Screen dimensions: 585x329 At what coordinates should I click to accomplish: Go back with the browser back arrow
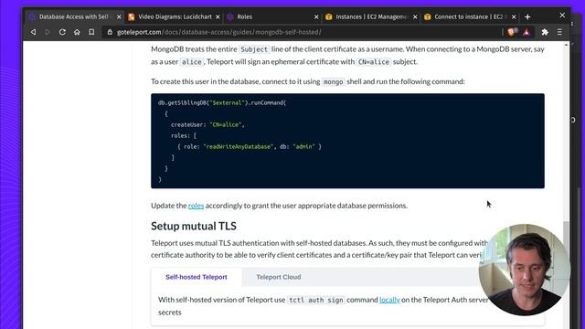(33, 32)
